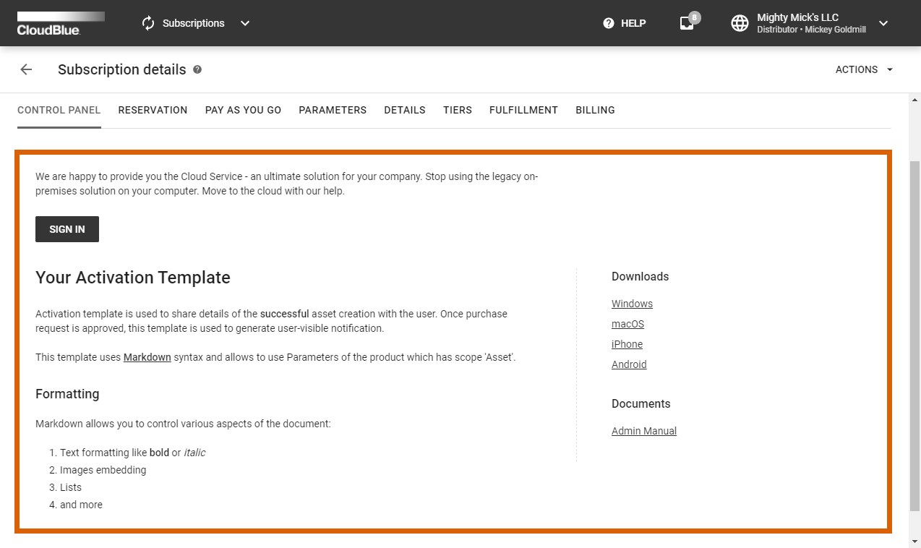Expand the Mighty Mick's LLC account chevron
The width and height of the screenshot is (921, 548).
(883, 23)
